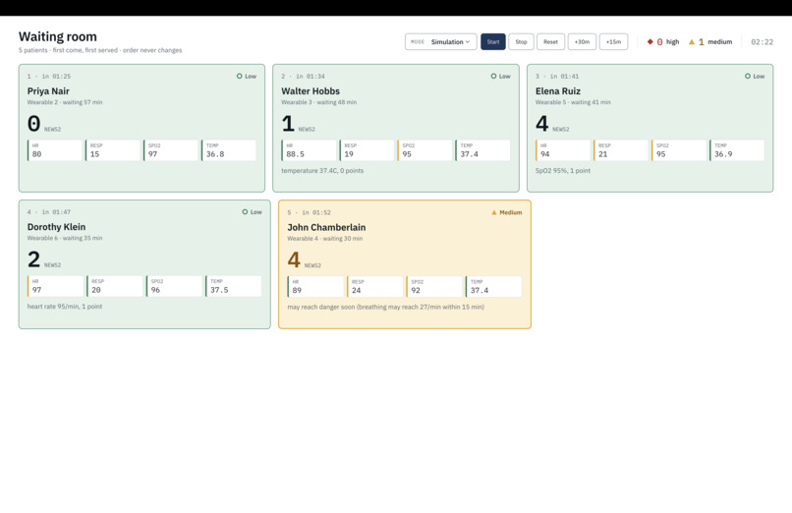The image size is (792, 513).
Task: Click the Low status icon on Priya Nair's card
Action: (x=240, y=77)
